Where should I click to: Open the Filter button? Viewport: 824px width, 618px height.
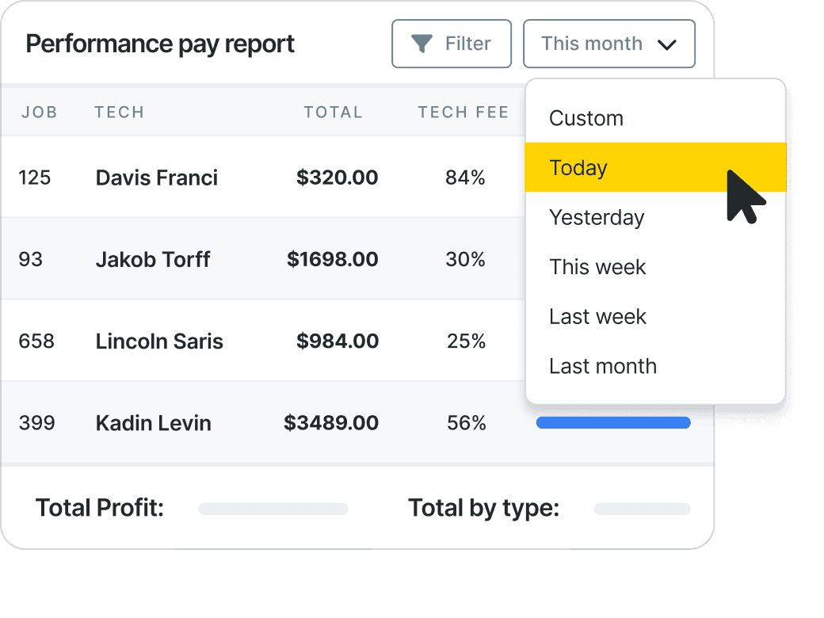click(452, 44)
